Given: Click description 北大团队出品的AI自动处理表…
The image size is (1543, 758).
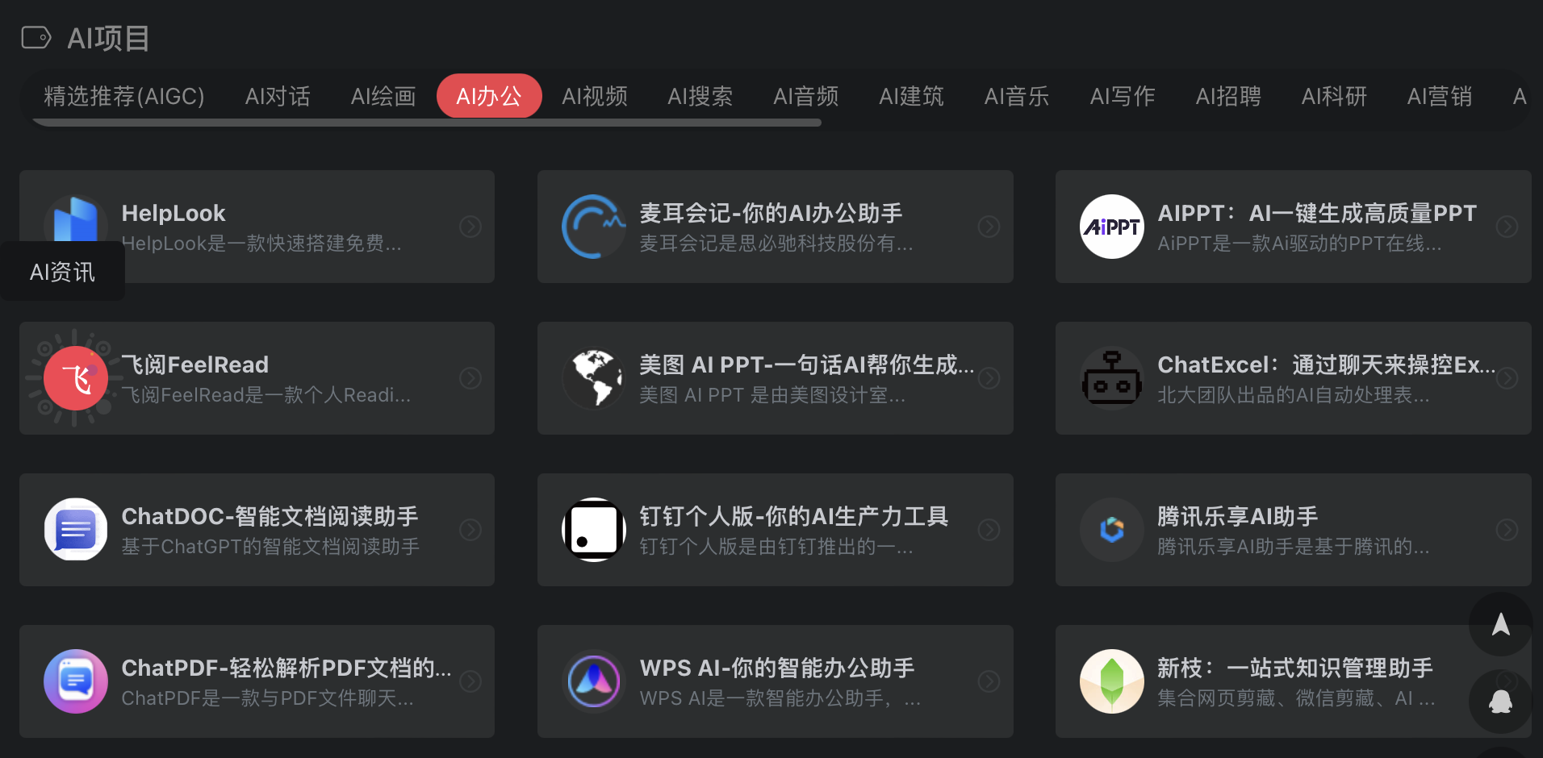Looking at the screenshot, I should click(x=1294, y=395).
